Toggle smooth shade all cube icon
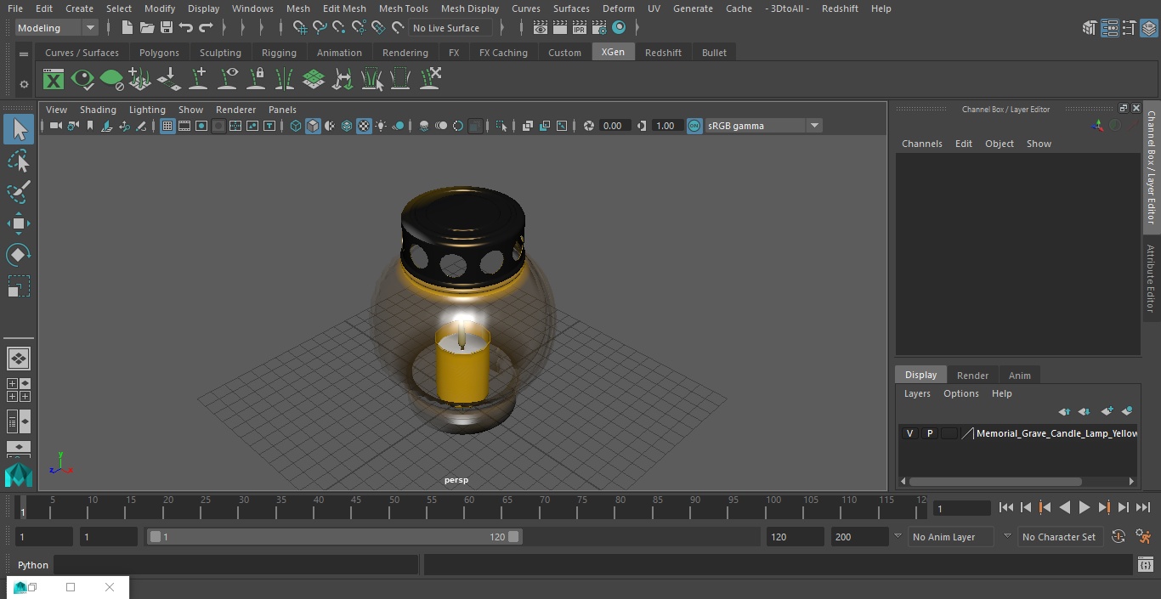The image size is (1161, 599). (313, 126)
